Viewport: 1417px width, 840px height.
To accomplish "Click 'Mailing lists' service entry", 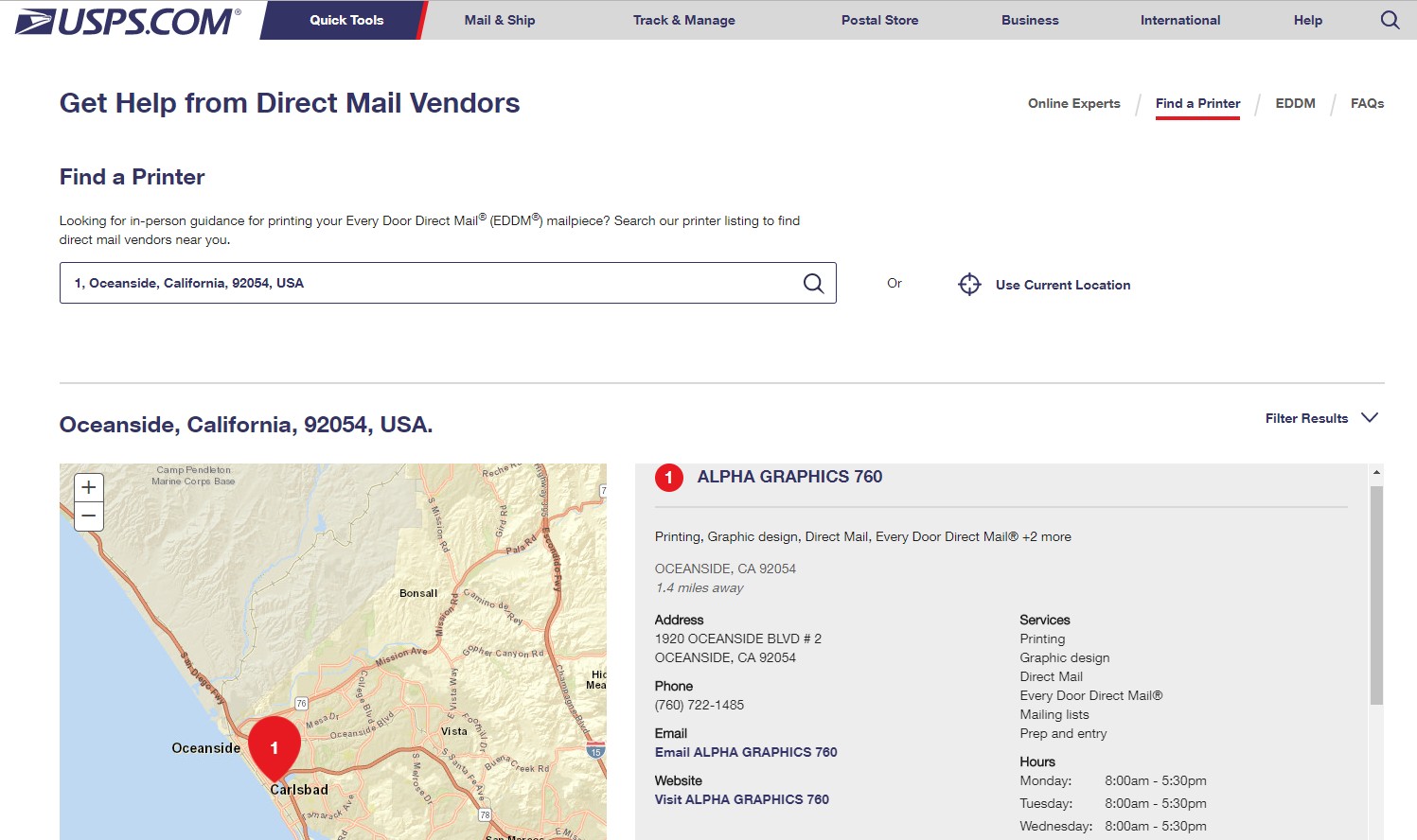I will (x=1054, y=714).
